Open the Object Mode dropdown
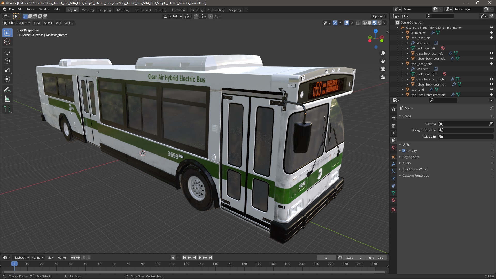 coord(17,23)
